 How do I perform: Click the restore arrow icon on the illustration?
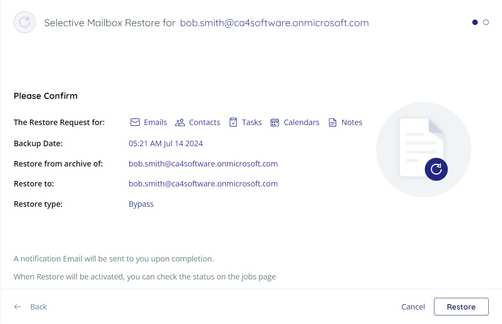tap(436, 169)
